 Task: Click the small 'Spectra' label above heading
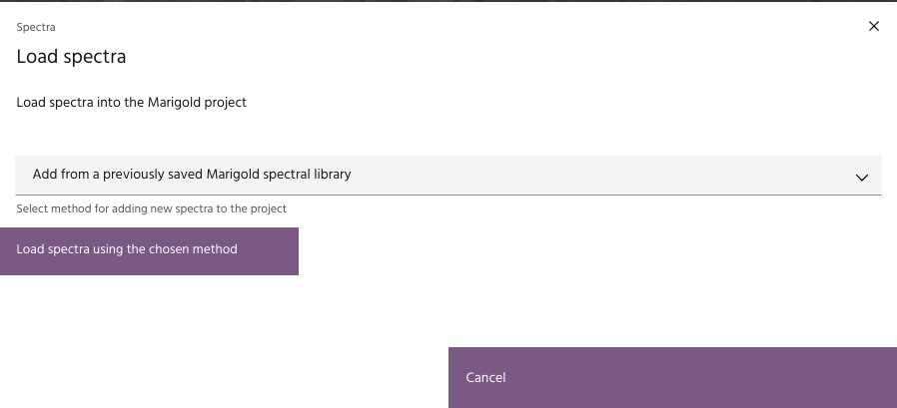point(36,27)
